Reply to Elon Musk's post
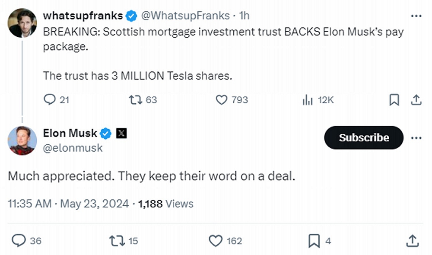This screenshot has height=255, width=432. [x=19, y=241]
